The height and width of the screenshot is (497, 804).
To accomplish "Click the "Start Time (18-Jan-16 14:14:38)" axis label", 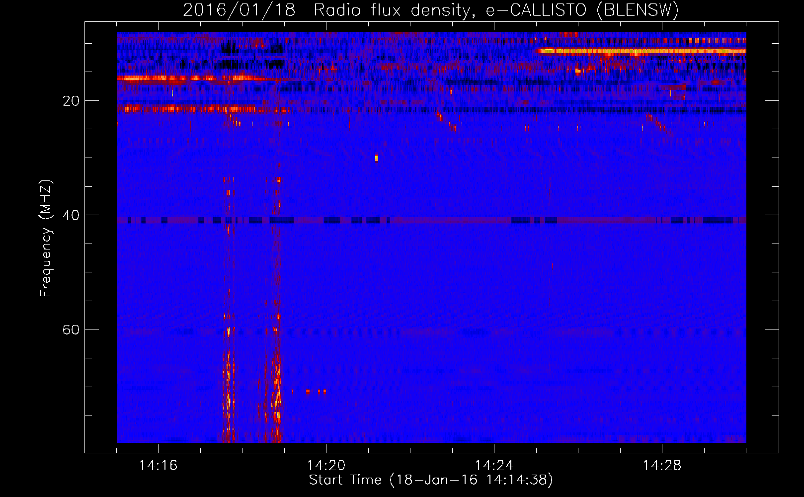I will (431, 480).
